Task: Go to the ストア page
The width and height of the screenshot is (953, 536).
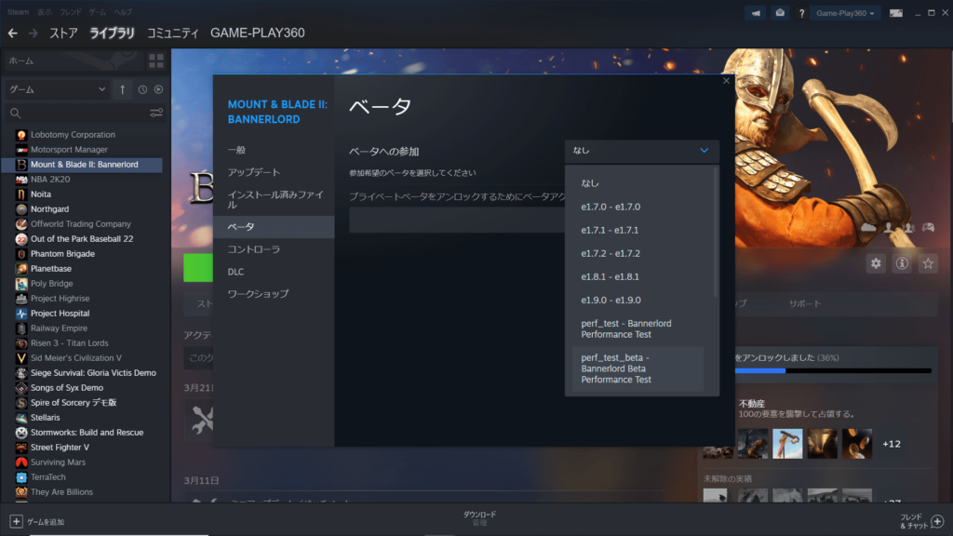Action: pos(63,33)
